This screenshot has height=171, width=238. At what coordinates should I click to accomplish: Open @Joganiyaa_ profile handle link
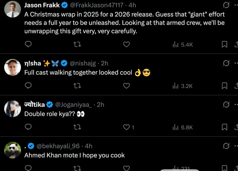[x=75, y=104]
